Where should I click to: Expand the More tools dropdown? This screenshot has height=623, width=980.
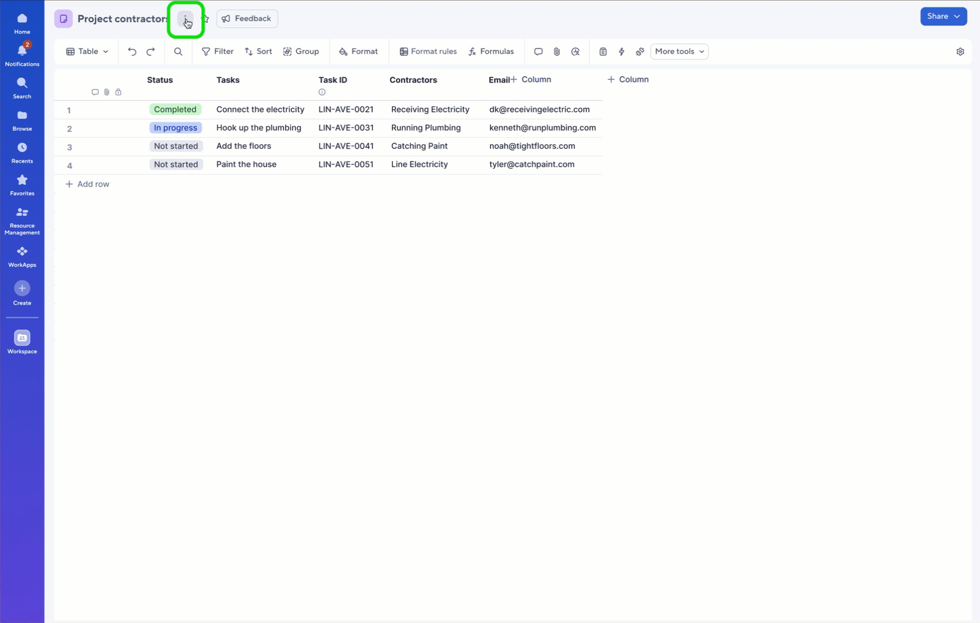(x=679, y=52)
